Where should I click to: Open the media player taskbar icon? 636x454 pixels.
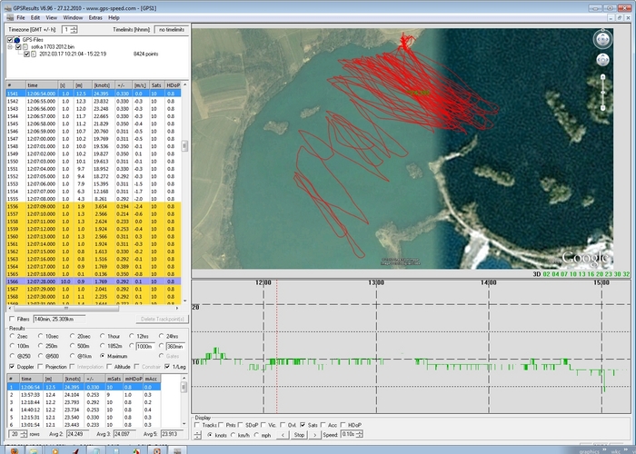[55, 450]
